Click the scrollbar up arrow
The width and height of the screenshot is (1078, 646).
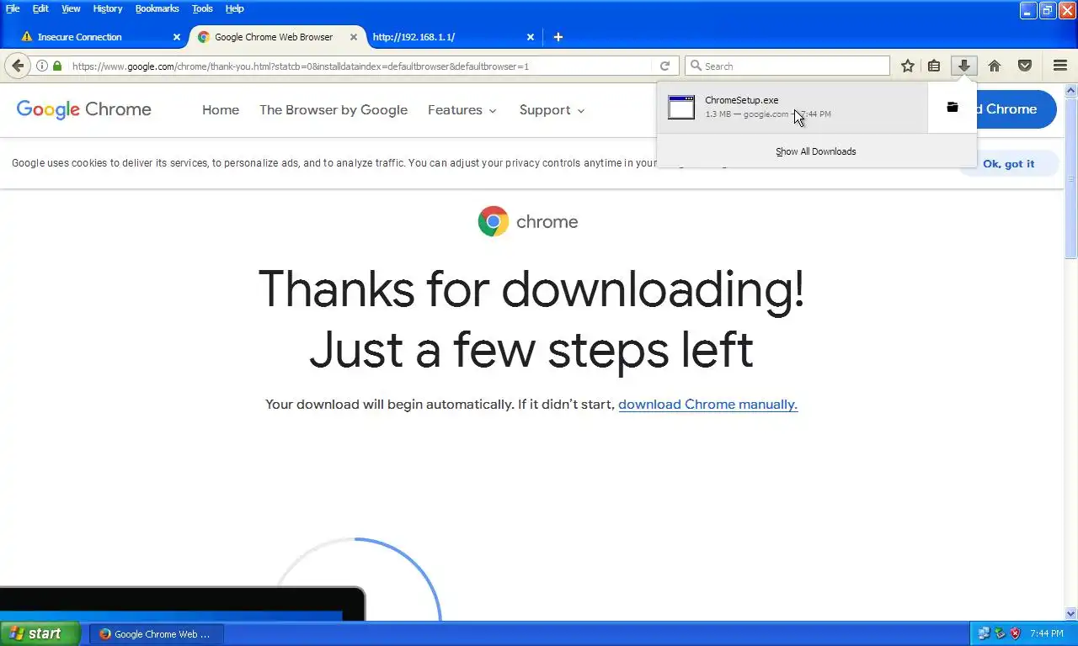pyautogui.click(x=1071, y=89)
